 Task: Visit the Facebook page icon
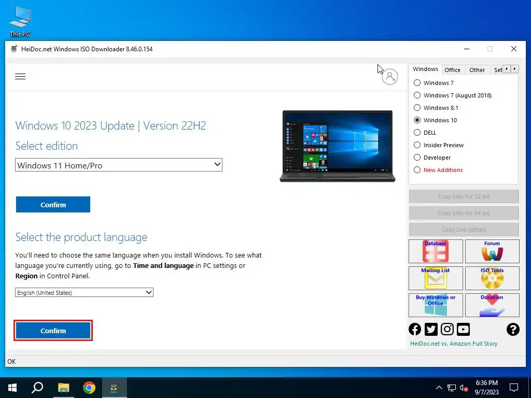(x=415, y=329)
